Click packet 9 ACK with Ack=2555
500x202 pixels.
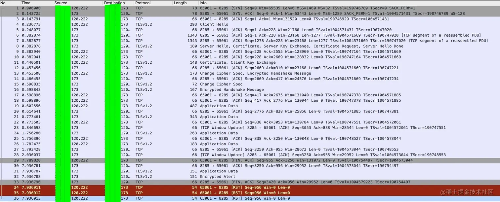pyautogui.click(x=250, y=51)
